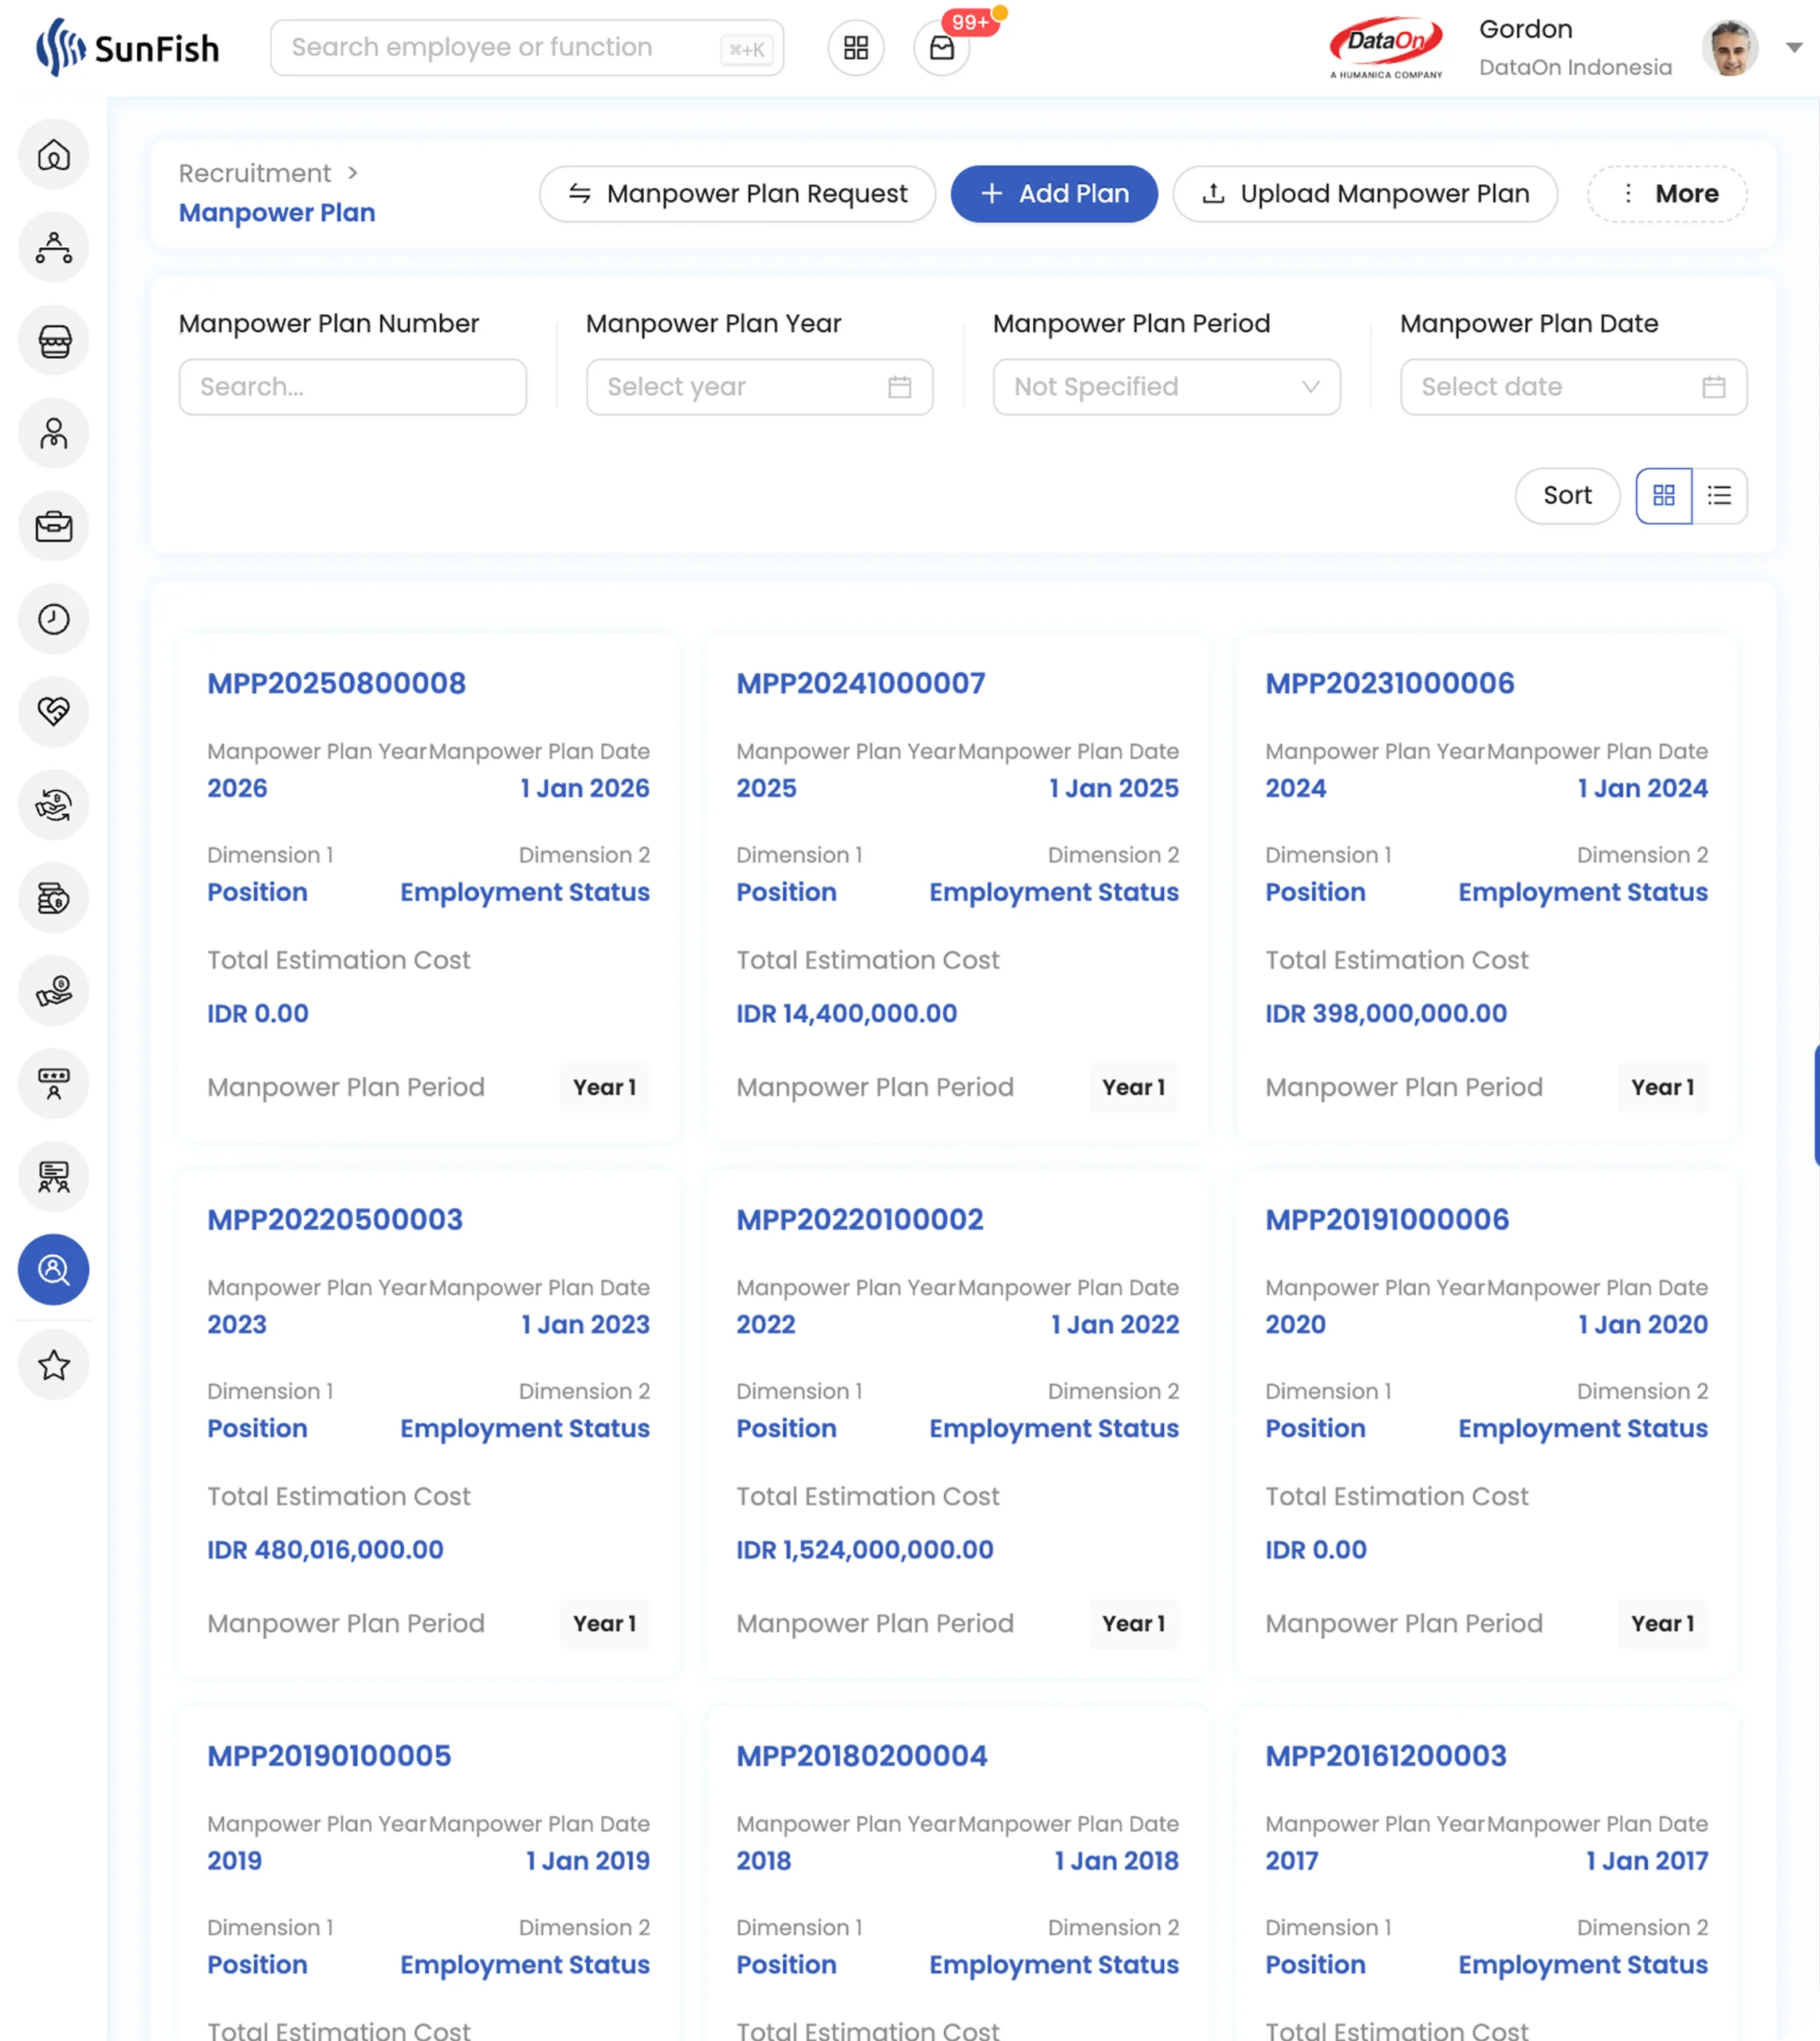Image resolution: width=1820 pixels, height=2041 pixels.
Task: Click the DataOn company logo
Action: [1386, 47]
